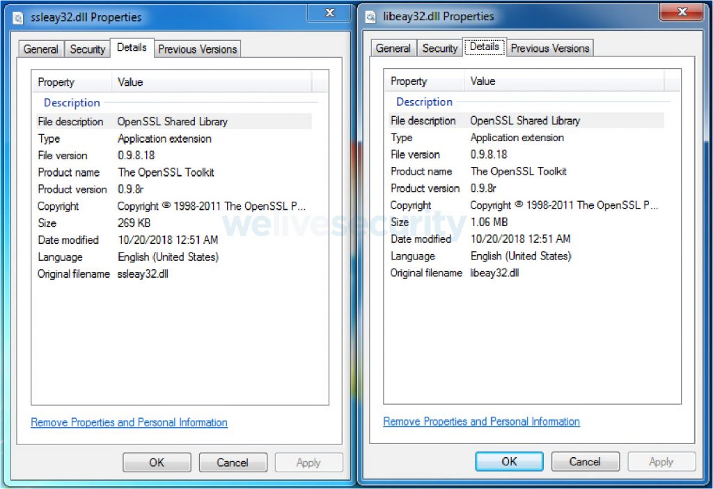The height and width of the screenshot is (489, 713).
Task: Open General tab in ssleay32.dll Properties
Action: (41, 49)
